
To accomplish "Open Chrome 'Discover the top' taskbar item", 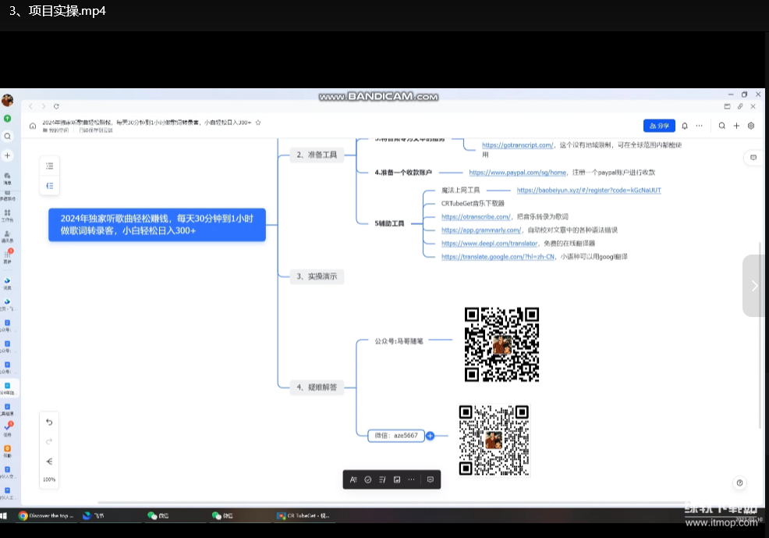I will pyautogui.click(x=46, y=515).
